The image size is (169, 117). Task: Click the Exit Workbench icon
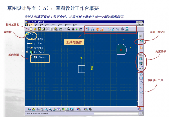pyautogui.click(x=141, y=41)
